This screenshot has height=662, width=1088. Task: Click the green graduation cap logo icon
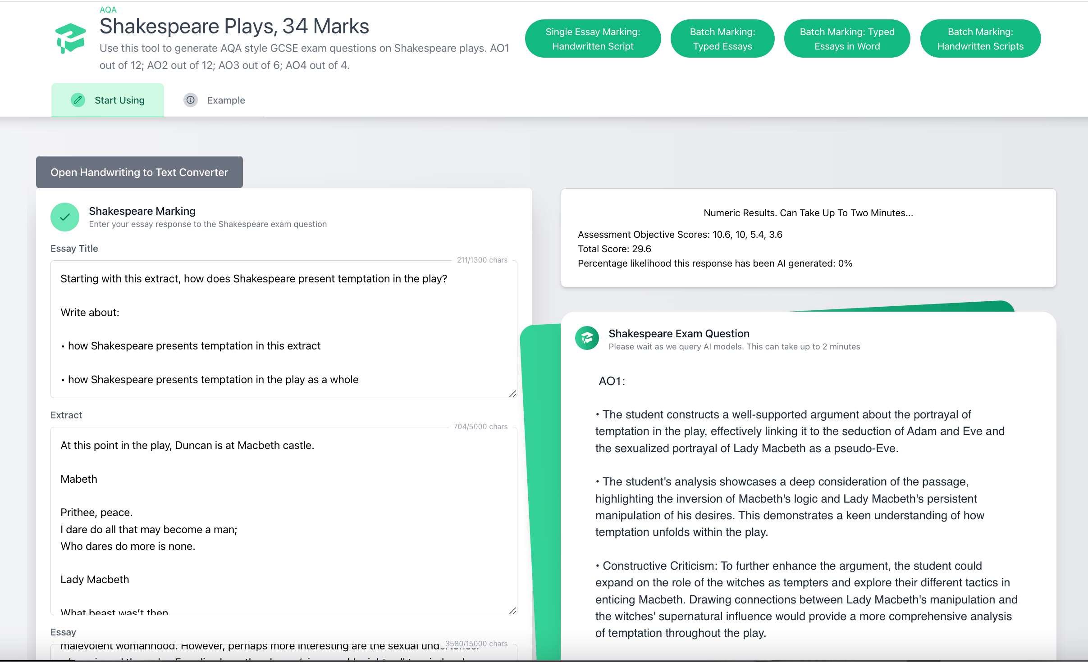click(x=70, y=39)
